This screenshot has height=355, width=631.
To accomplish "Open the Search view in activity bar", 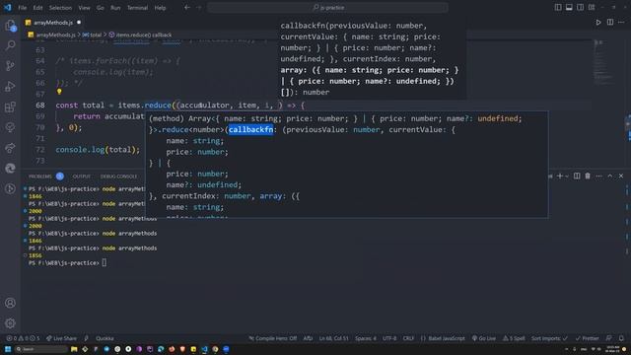I will point(10,45).
